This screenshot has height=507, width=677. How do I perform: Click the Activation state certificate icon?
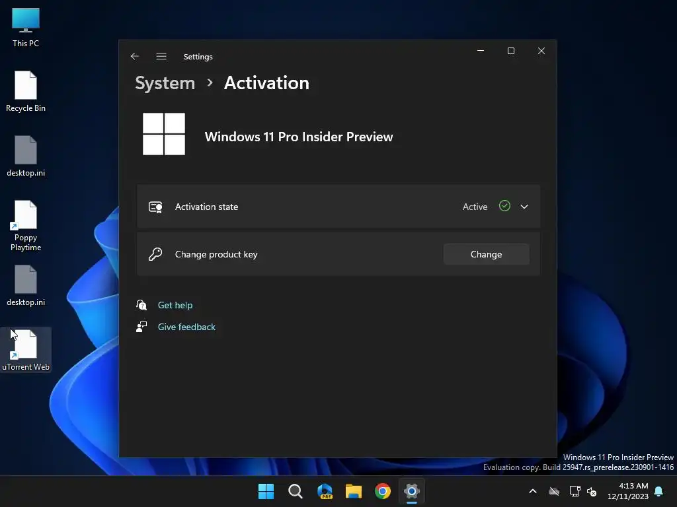[155, 207]
